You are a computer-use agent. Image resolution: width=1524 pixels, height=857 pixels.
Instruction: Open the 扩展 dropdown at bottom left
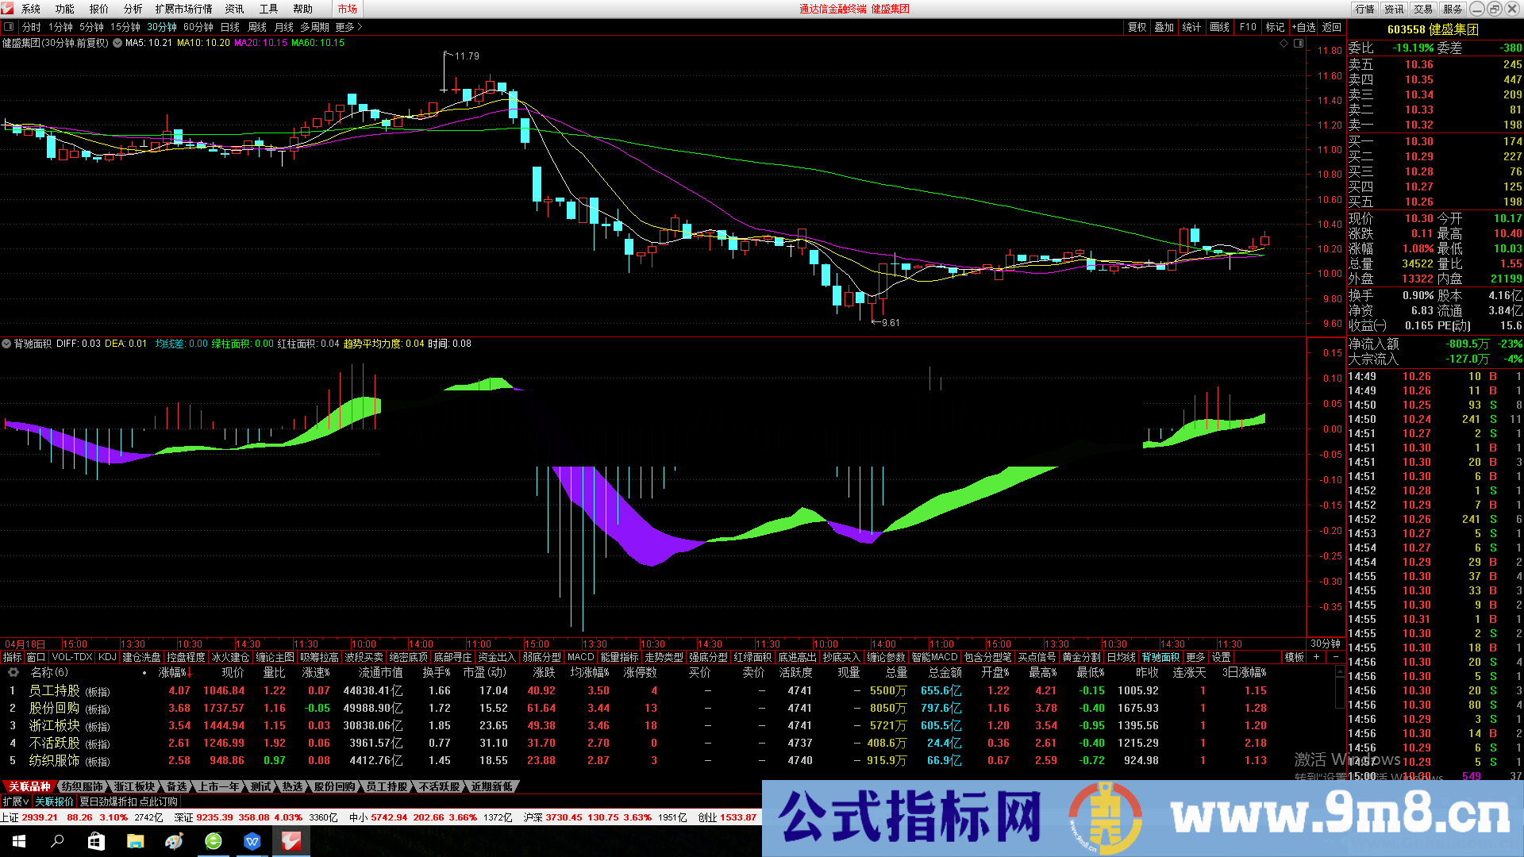15,802
